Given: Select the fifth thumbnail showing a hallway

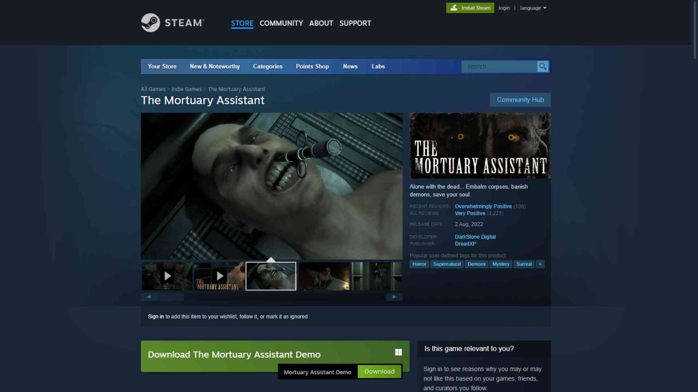Looking at the screenshot, I should click(x=376, y=276).
